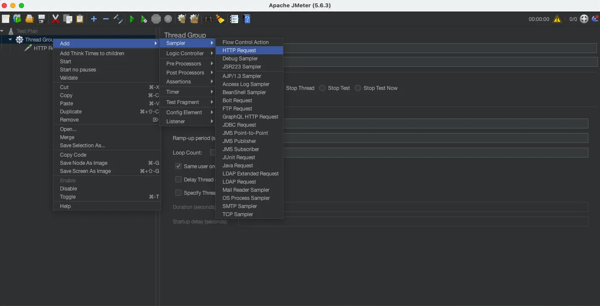This screenshot has width=600, height=306.
Task: Open the Config Element submenu
Action: click(187, 113)
